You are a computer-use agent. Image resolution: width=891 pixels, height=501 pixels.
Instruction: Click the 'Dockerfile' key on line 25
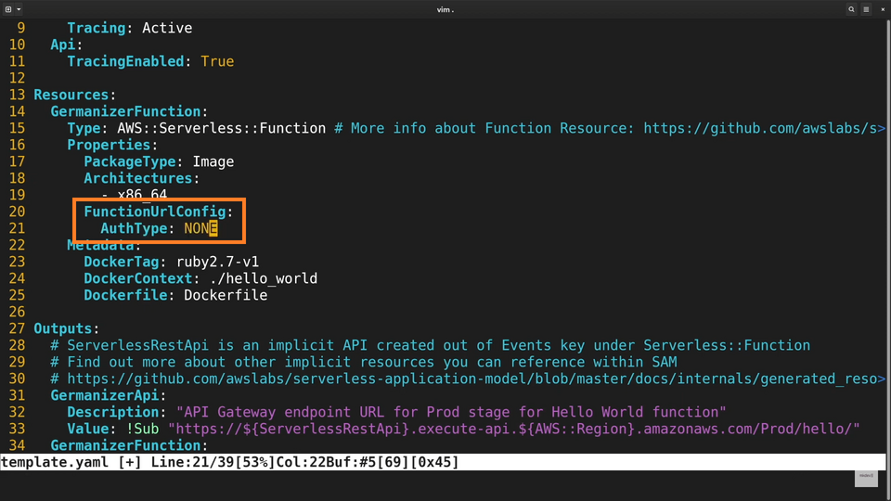click(125, 295)
